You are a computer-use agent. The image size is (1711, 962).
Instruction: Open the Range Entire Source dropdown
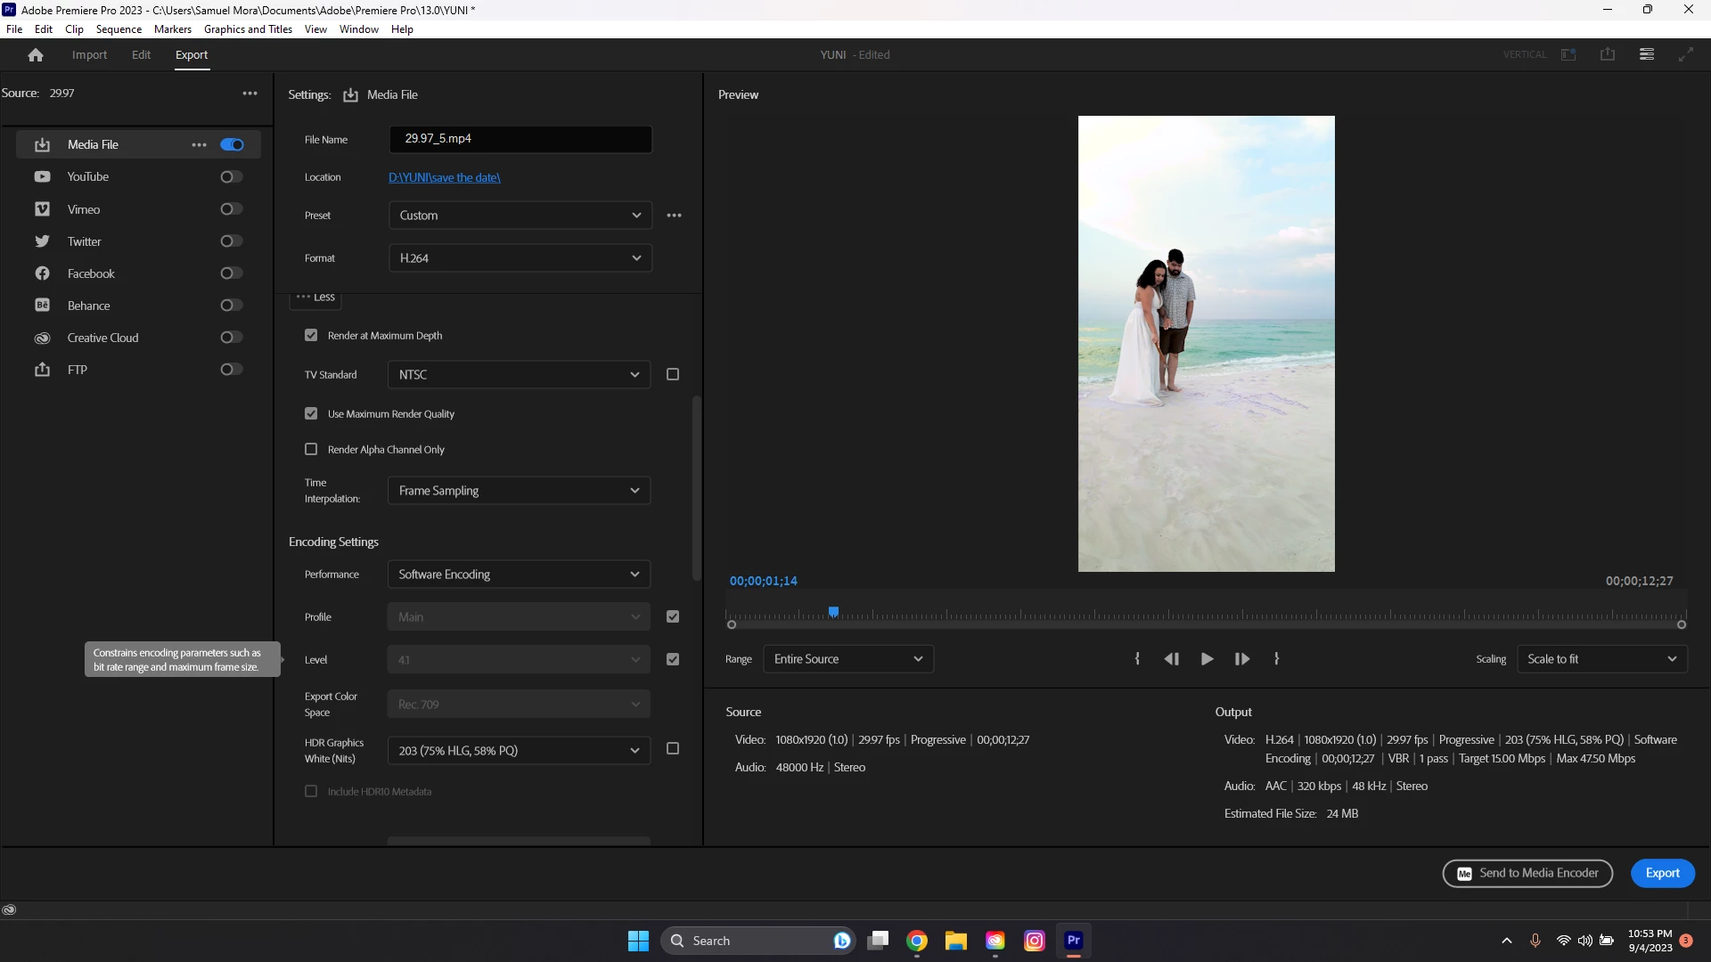pos(848,659)
